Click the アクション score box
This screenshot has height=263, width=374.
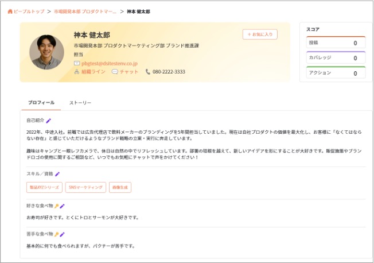point(336,72)
